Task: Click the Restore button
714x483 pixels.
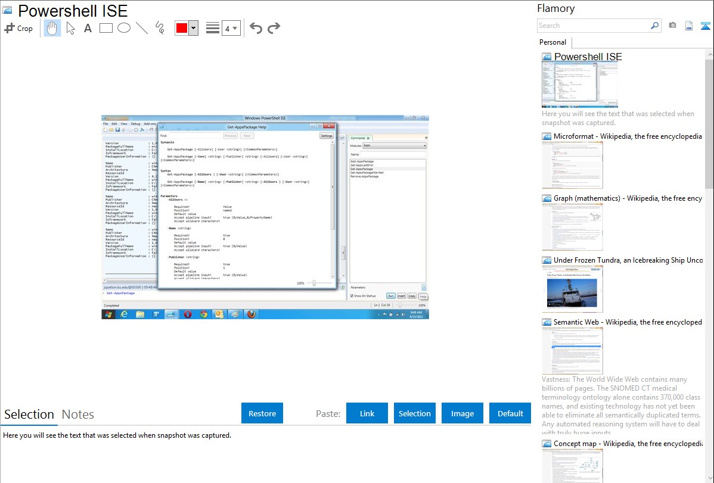Action: click(x=262, y=413)
